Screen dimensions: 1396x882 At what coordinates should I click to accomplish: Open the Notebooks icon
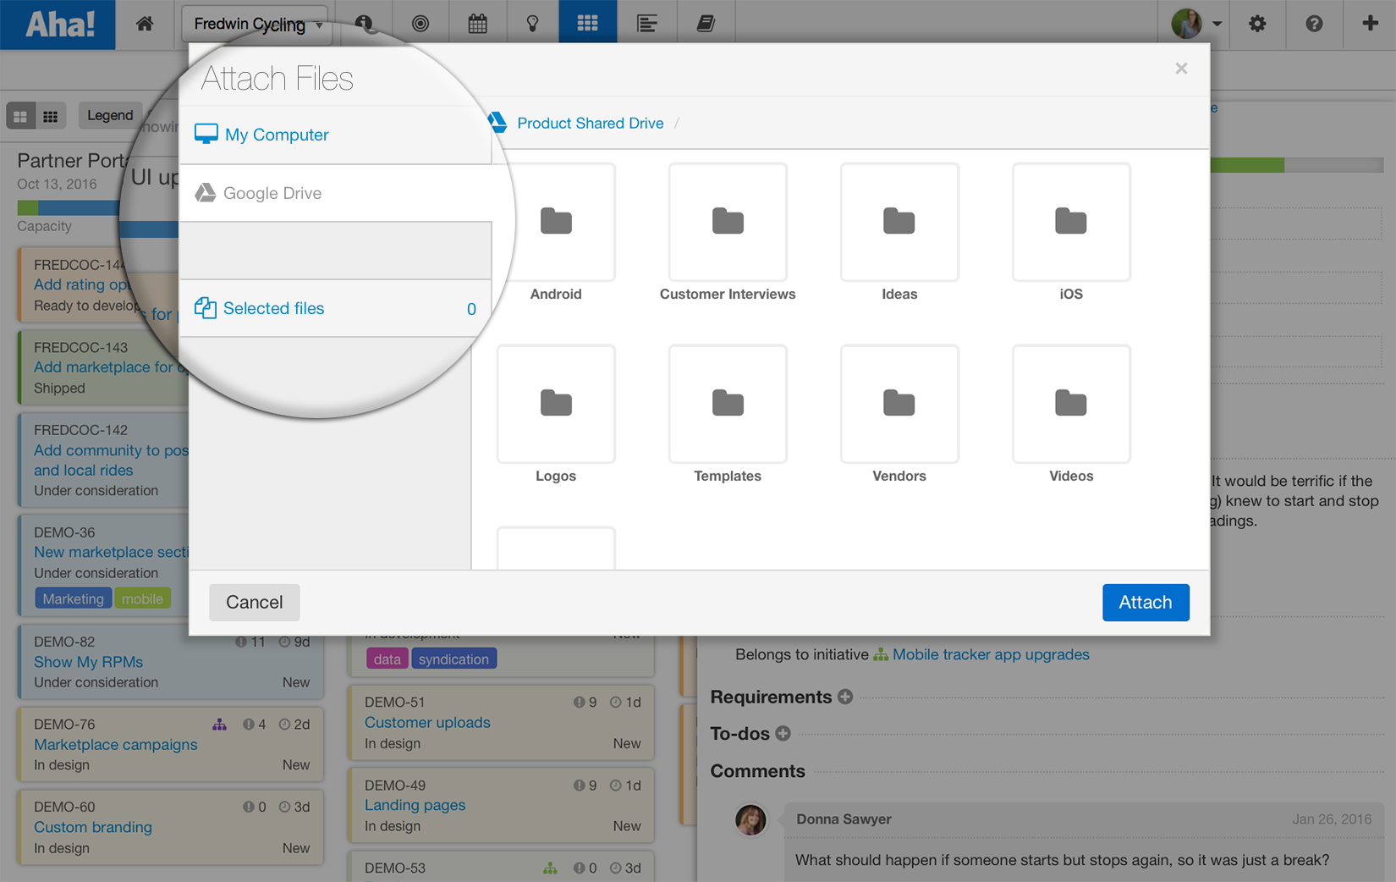(x=706, y=24)
